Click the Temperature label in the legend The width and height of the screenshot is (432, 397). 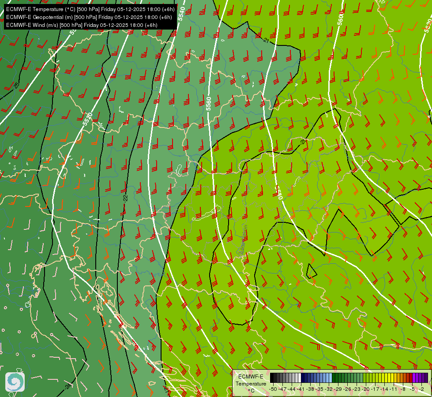click(251, 383)
